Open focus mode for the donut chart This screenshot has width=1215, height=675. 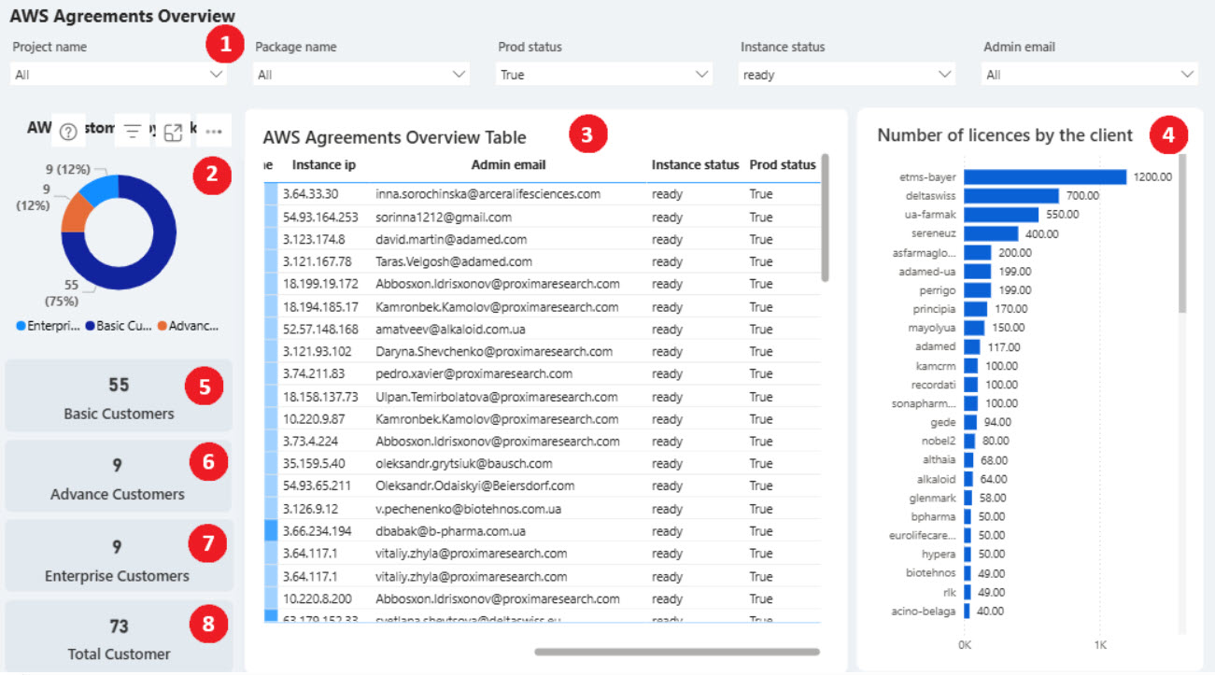pyautogui.click(x=173, y=132)
